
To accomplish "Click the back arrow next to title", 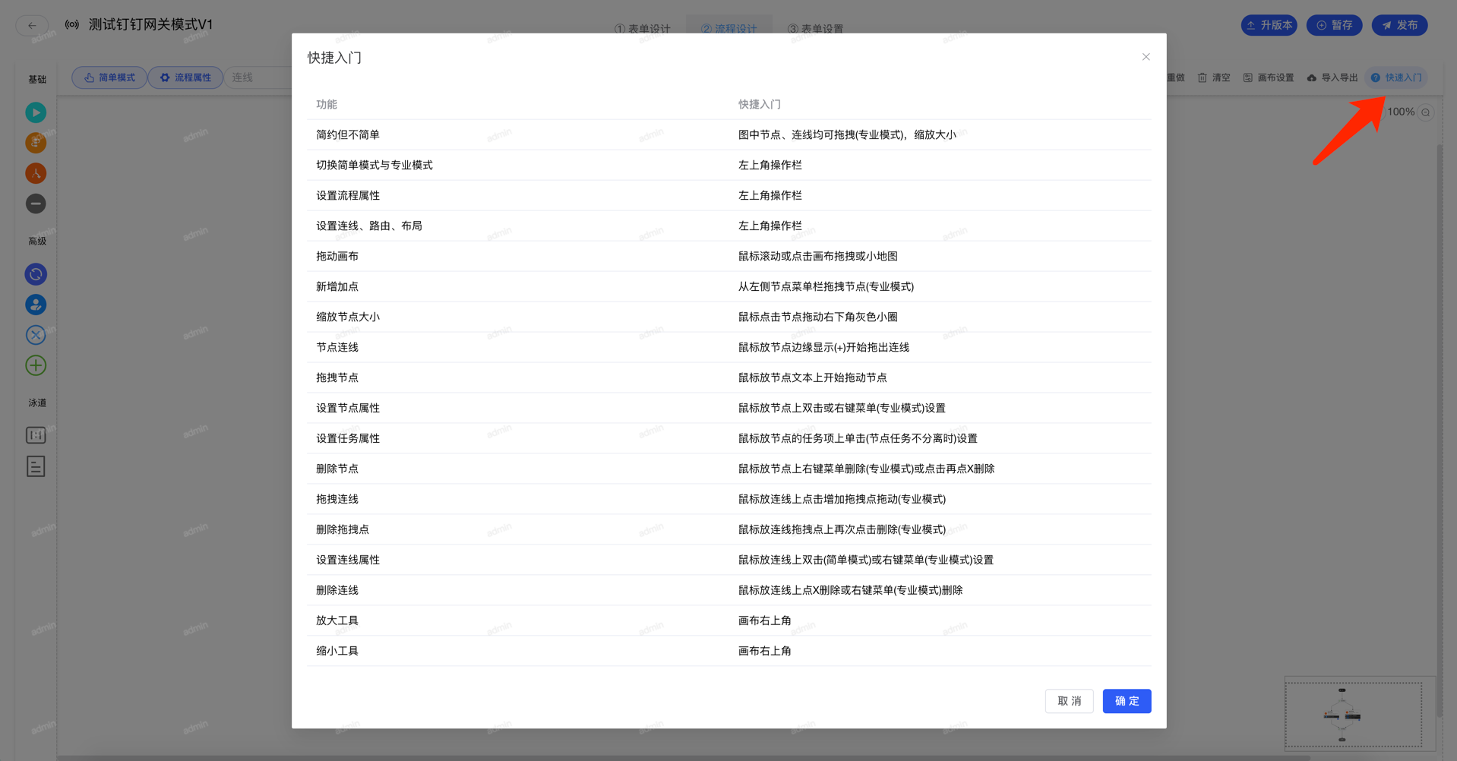I will coord(32,25).
